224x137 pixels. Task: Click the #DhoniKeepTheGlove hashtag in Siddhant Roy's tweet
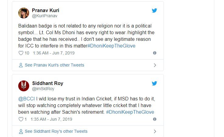point(130,112)
